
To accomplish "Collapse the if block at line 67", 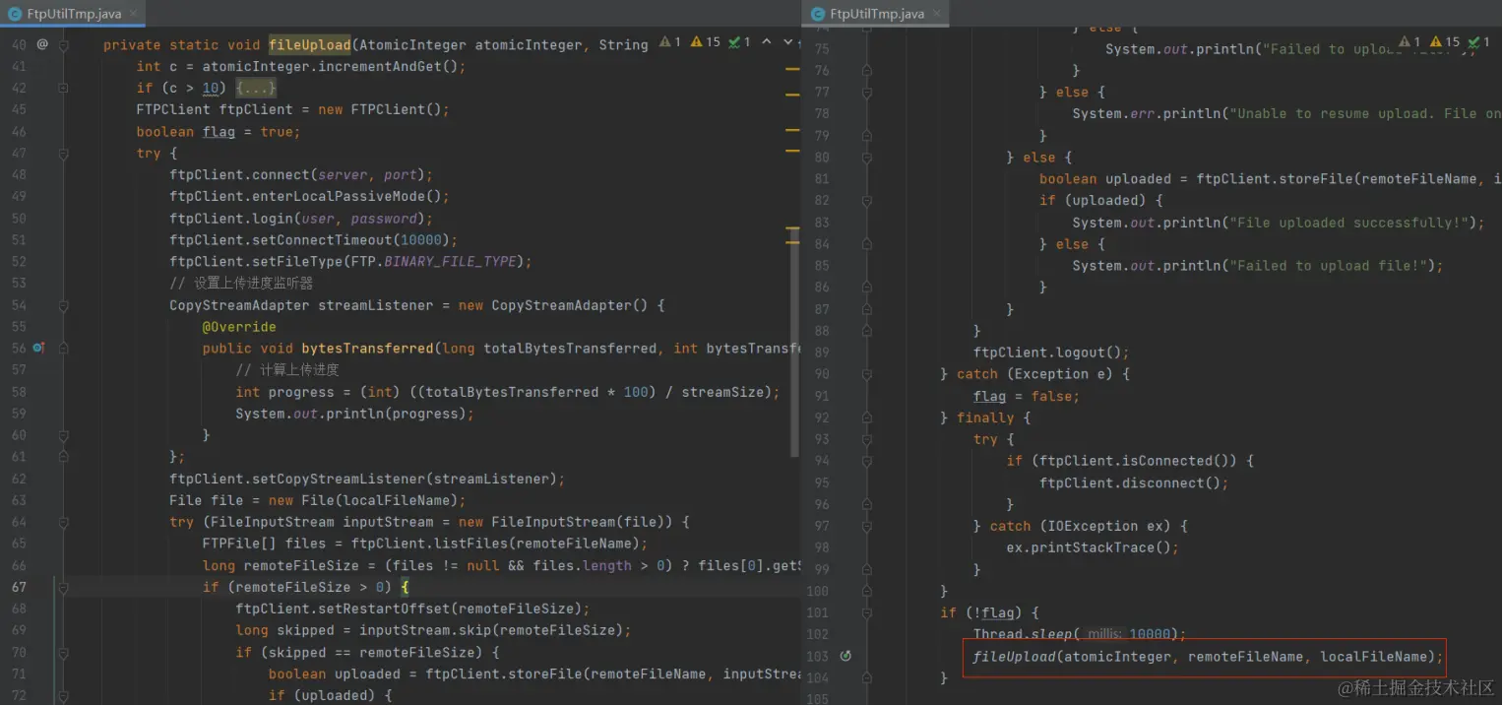I will point(64,588).
